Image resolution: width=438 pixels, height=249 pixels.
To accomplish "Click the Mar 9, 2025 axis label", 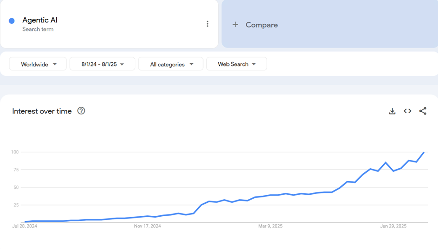I will pos(270,226).
